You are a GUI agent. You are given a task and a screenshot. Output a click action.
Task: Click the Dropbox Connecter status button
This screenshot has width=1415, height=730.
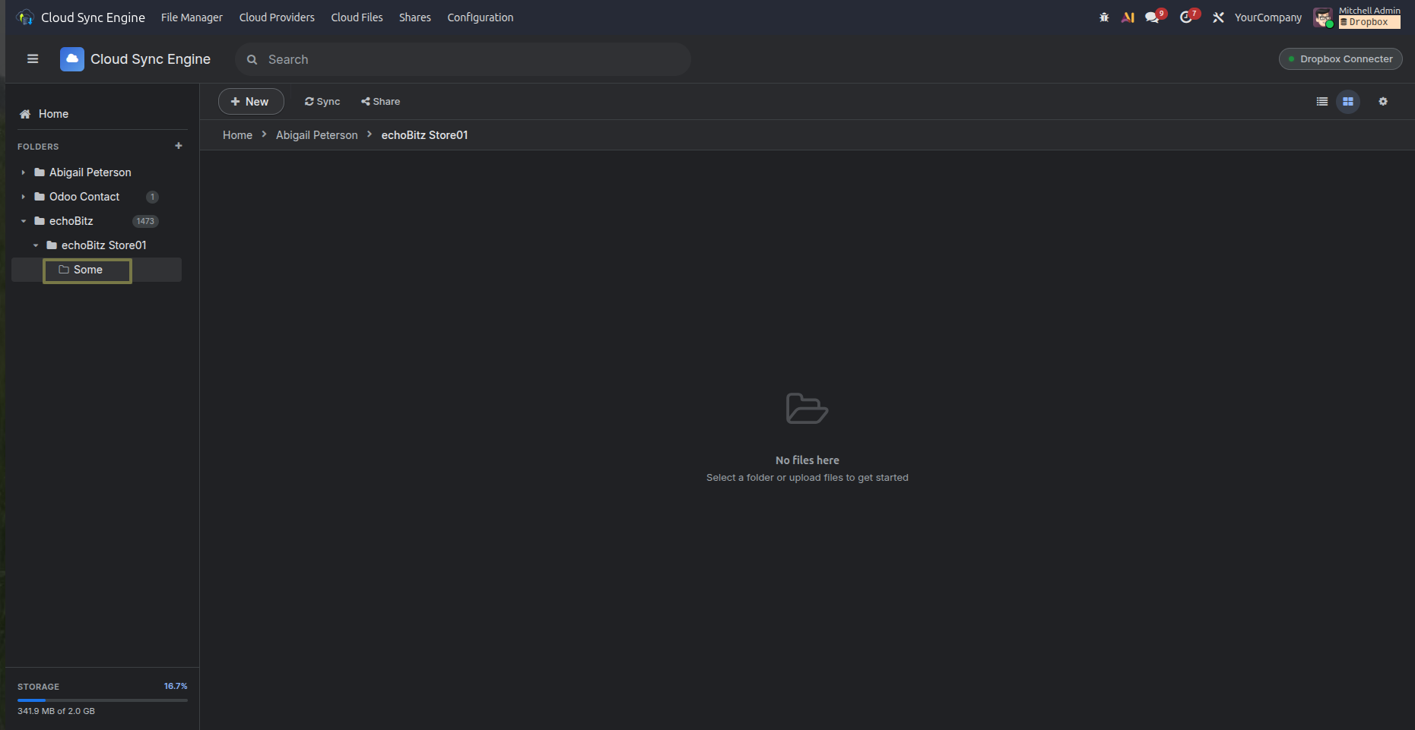coord(1340,59)
